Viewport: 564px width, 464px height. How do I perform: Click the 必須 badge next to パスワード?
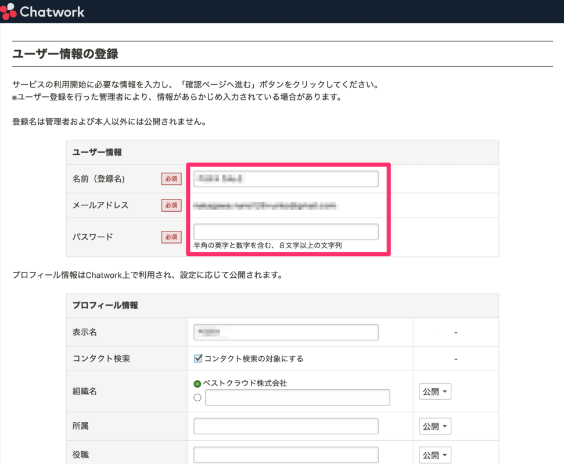[171, 237]
